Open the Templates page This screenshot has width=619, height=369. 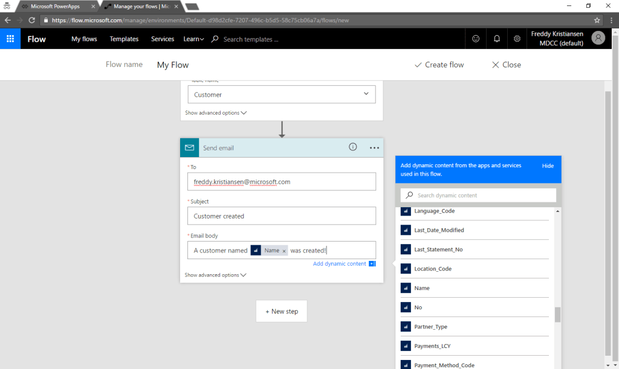[124, 39]
